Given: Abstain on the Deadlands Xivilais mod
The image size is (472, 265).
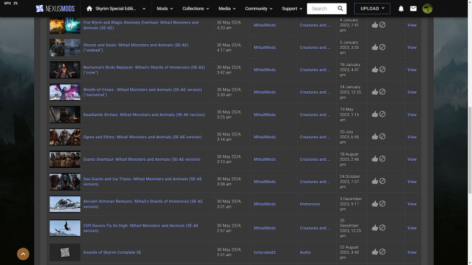Looking at the screenshot, I should coord(382,114).
